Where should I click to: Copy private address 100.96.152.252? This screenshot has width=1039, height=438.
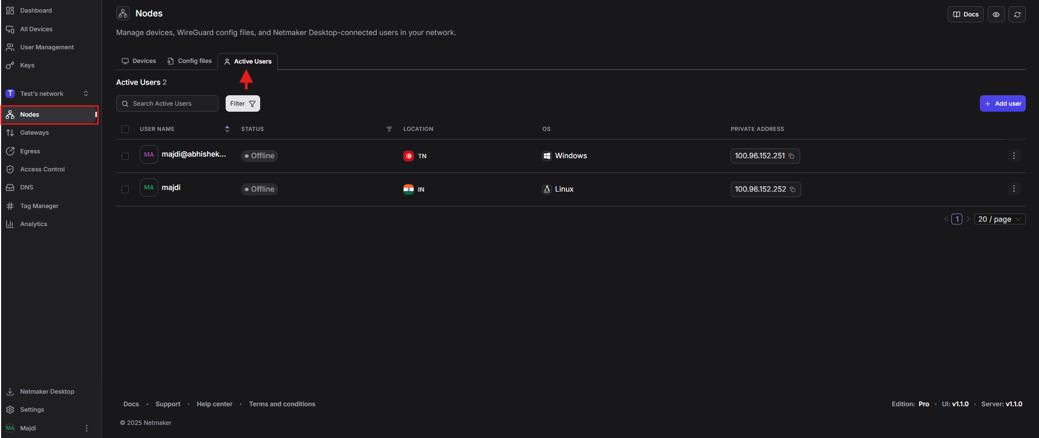tap(793, 189)
